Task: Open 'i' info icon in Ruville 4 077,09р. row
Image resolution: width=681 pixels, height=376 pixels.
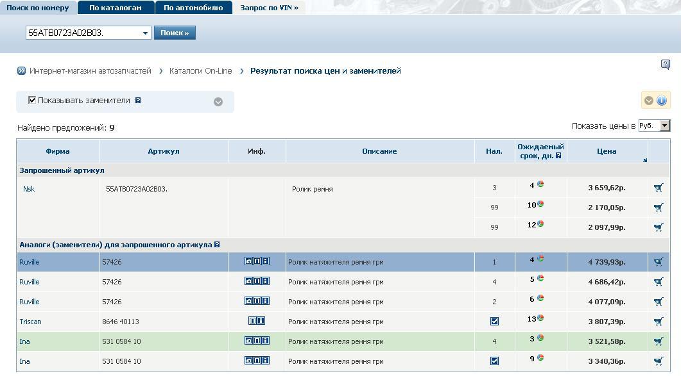Action: [265, 300]
